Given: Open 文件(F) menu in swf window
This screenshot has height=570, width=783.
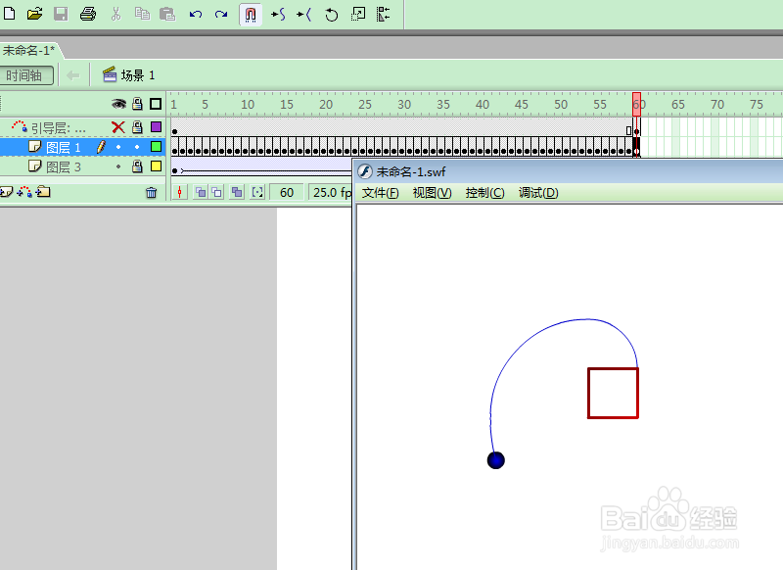Looking at the screenshot, I should pos(381,193).
